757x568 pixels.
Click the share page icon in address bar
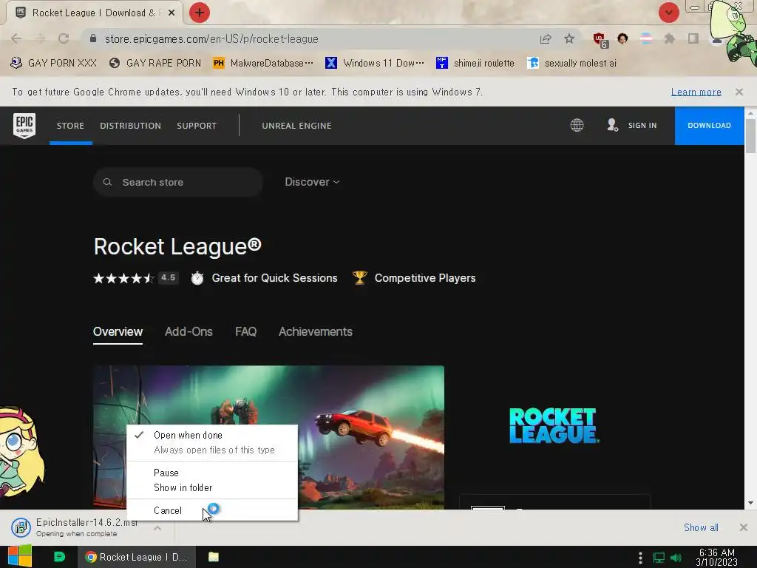click(x=546, y=38)
